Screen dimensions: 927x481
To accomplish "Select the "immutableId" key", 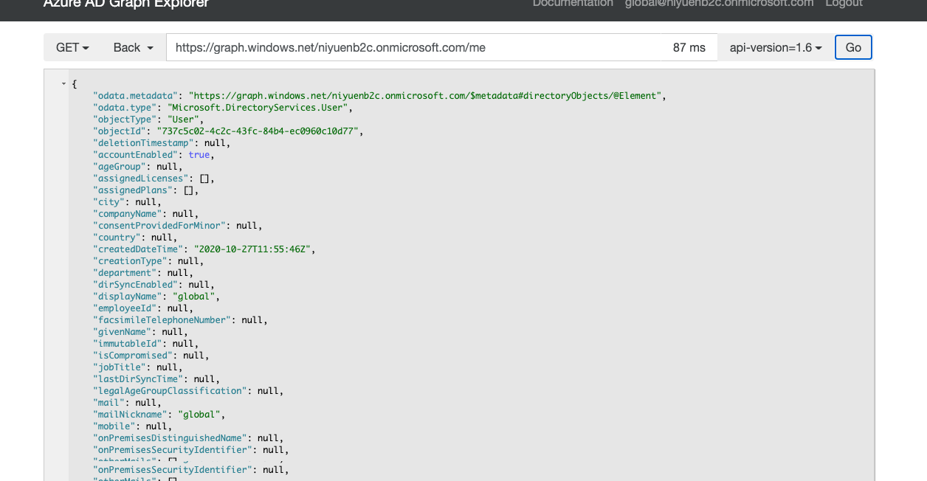I will pyautogui.click(x=128, y=344).
